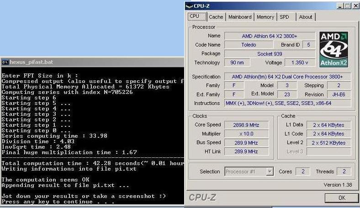360x208 pixels.
Task: Click the hexus_pifast.bat window title bar
Action: point(93,62)
